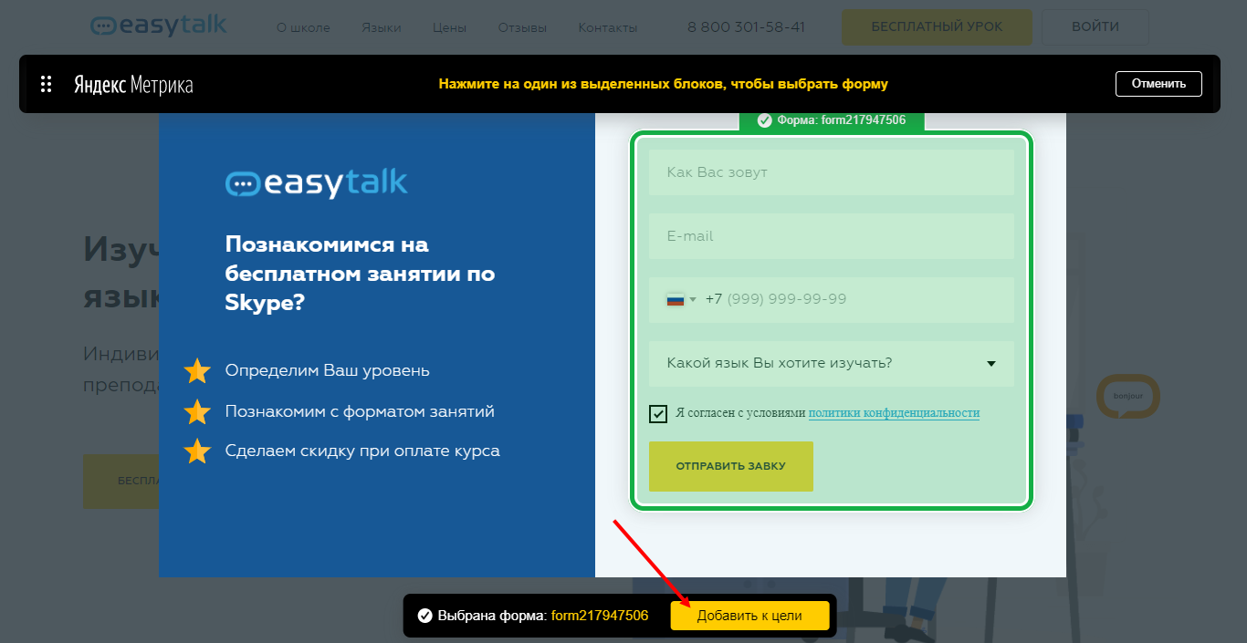Screen dimensions: 1247x643
Task: Click the checkmark icon on form217947506 label
Action: click(765, 120)
